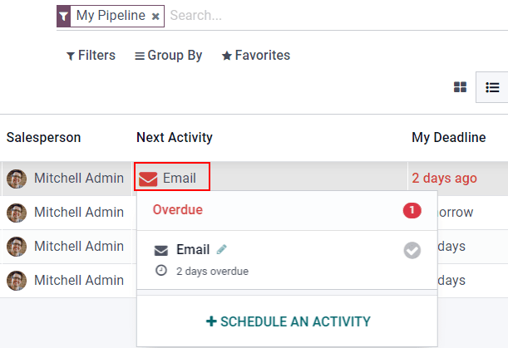This screenshot has height=348, width=508.
Task: Remove the My Pipeline filter tag
Action: (155, 16)
